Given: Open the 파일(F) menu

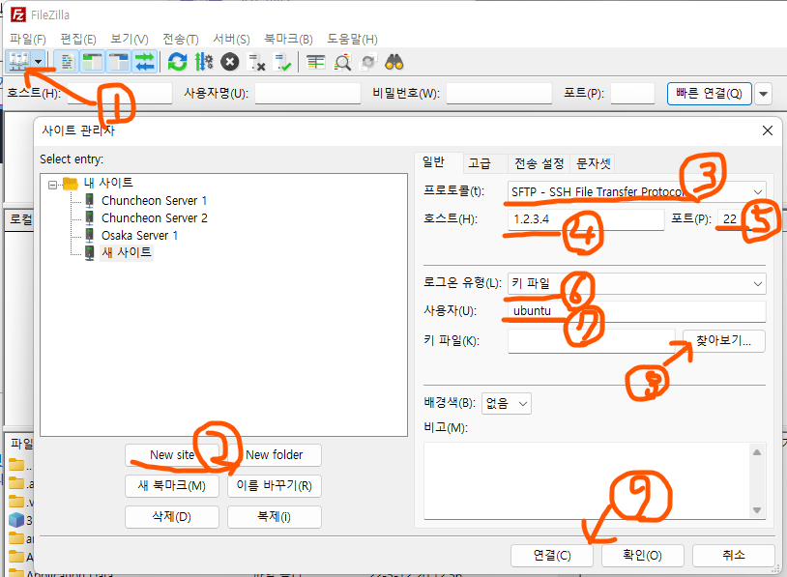Looking at the screenshot, I should (x=28, y=39).
